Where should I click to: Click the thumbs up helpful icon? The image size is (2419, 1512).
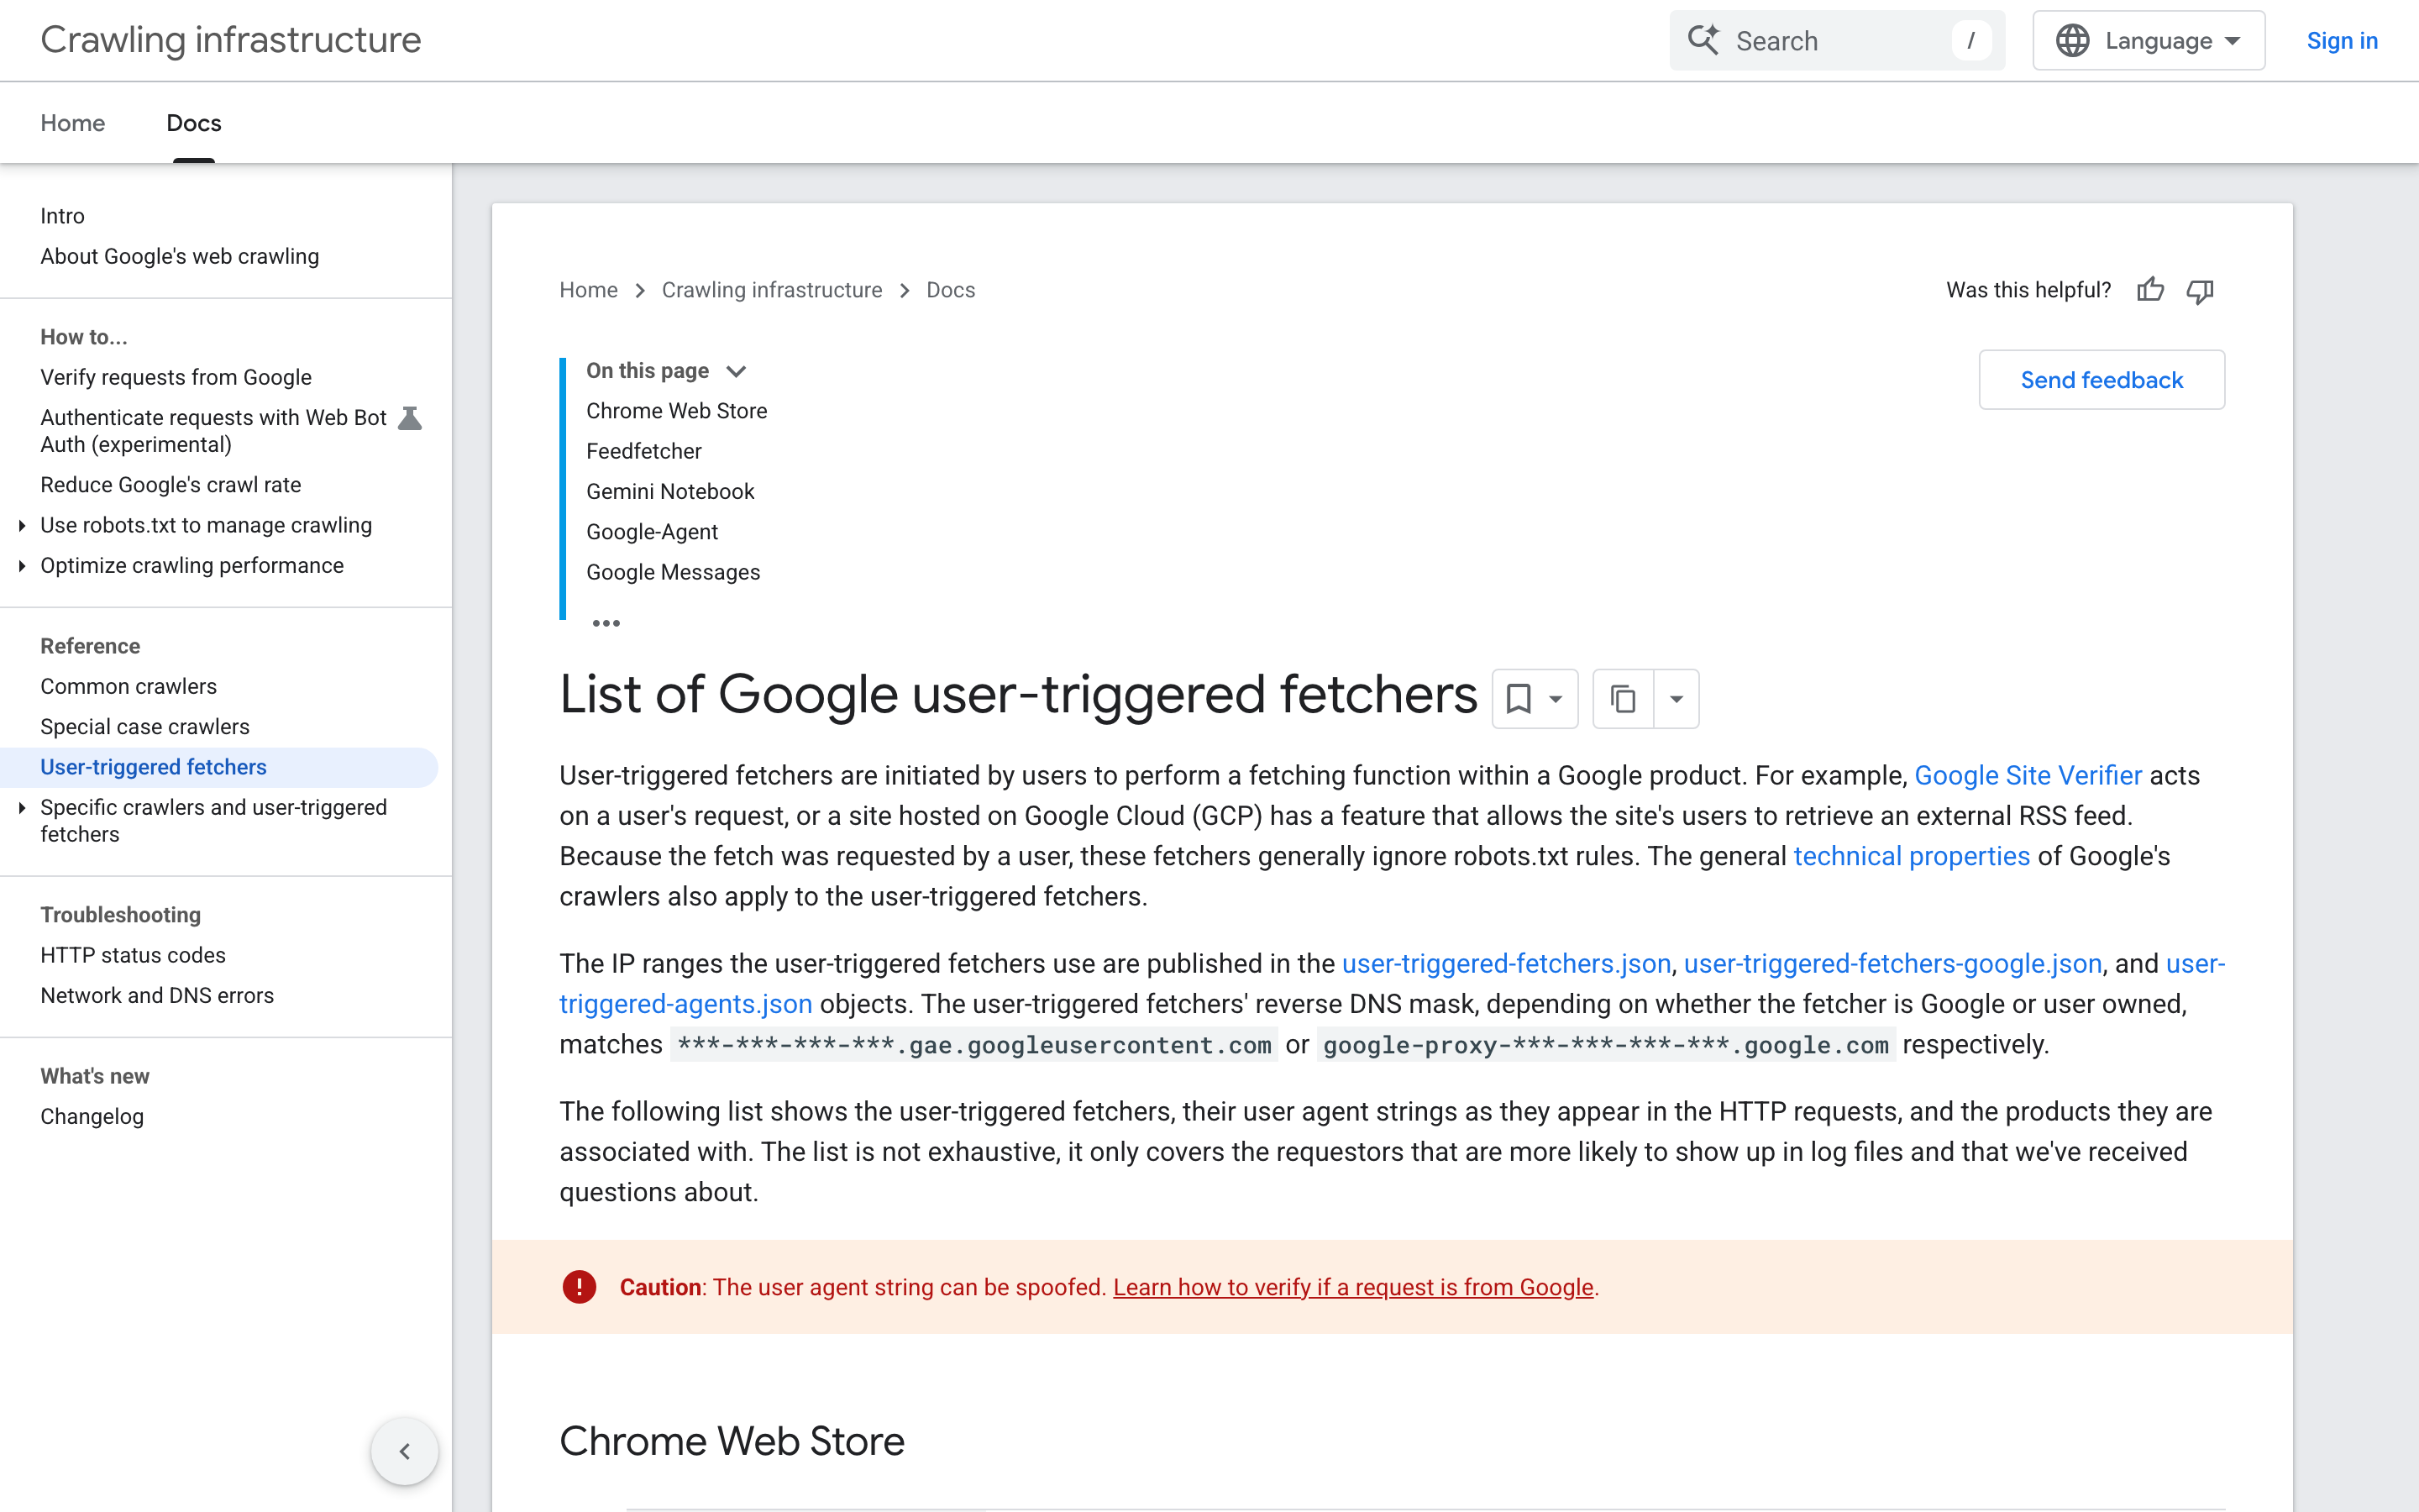2150,290
